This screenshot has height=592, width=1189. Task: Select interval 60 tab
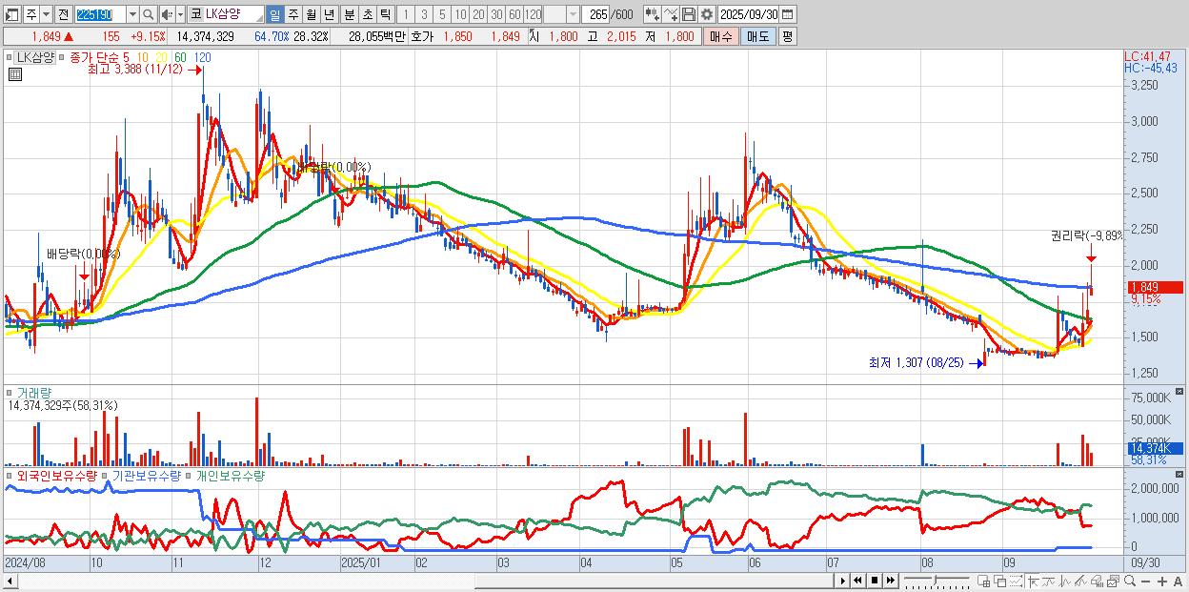[514, 14]
